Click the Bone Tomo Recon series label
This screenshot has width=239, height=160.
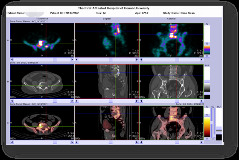click(x=29, y=21)
